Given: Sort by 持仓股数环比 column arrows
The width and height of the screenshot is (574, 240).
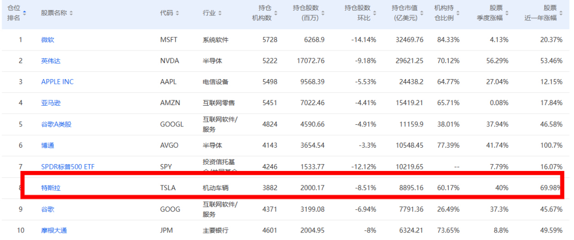Looking at the screenshot, I should click(375, 13).
